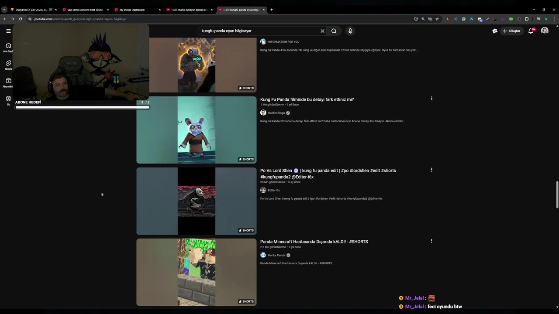Click the sparkle icon left of Oluştur
Screen dimensions: 559x314
495,31
